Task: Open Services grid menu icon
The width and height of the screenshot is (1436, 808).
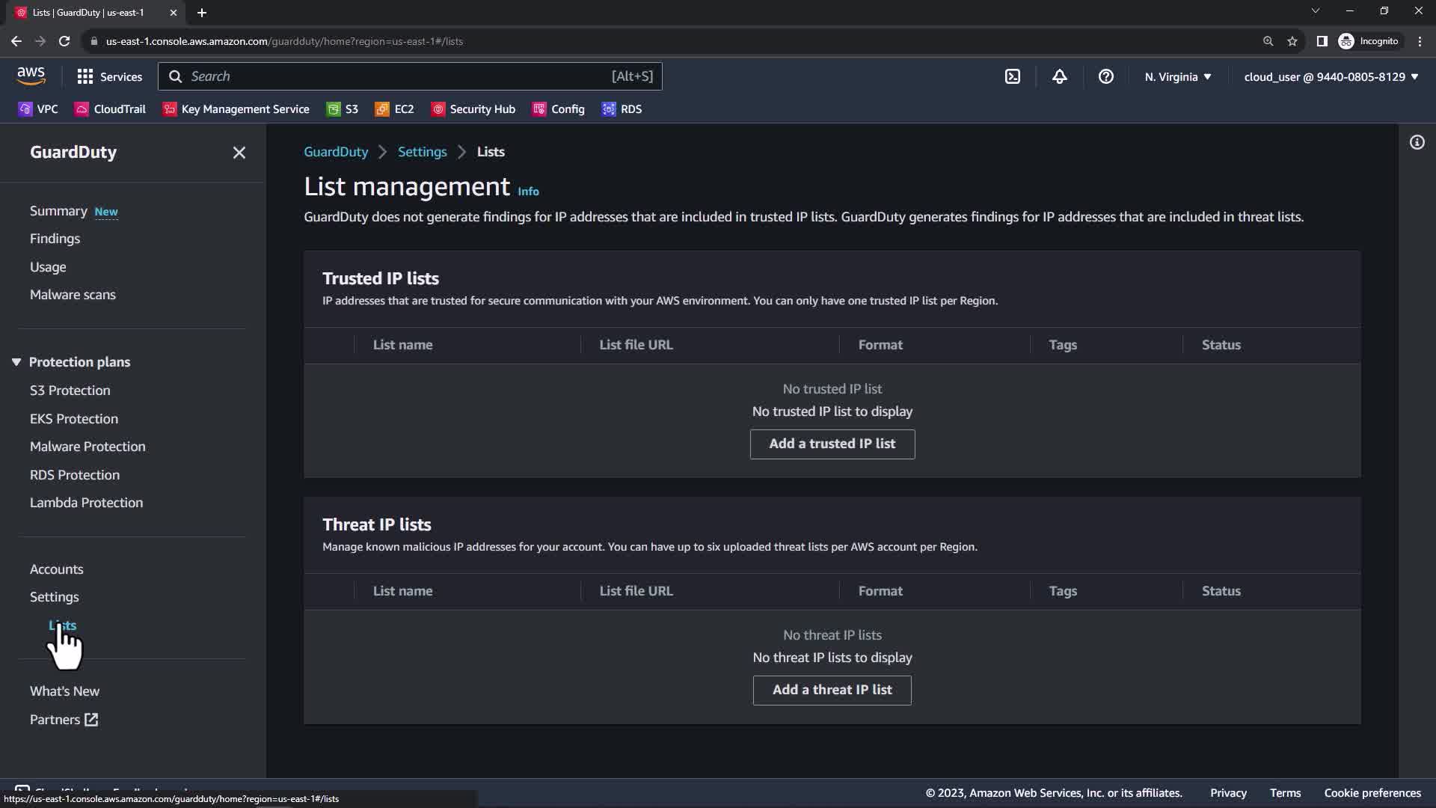Action: coord(85,76)
